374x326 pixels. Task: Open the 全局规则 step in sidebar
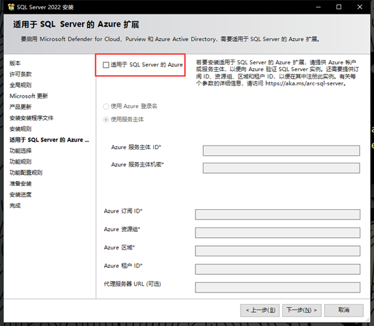(x=21, y=85)
